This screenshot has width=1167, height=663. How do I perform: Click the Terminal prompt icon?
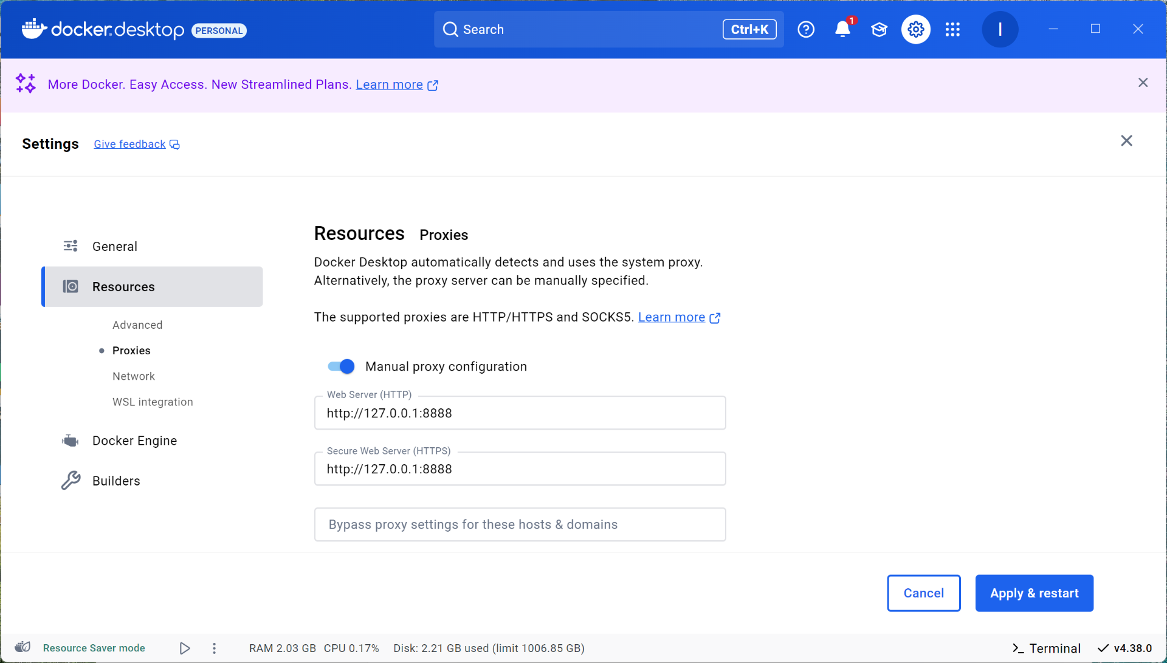coord(1018,648)
